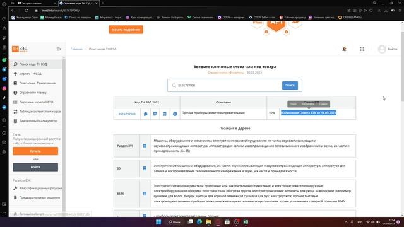This screenshot has width=404, height=227.
Task: Click the Twitter icon in Opera sidebar
Action: [x=4, y=107]
